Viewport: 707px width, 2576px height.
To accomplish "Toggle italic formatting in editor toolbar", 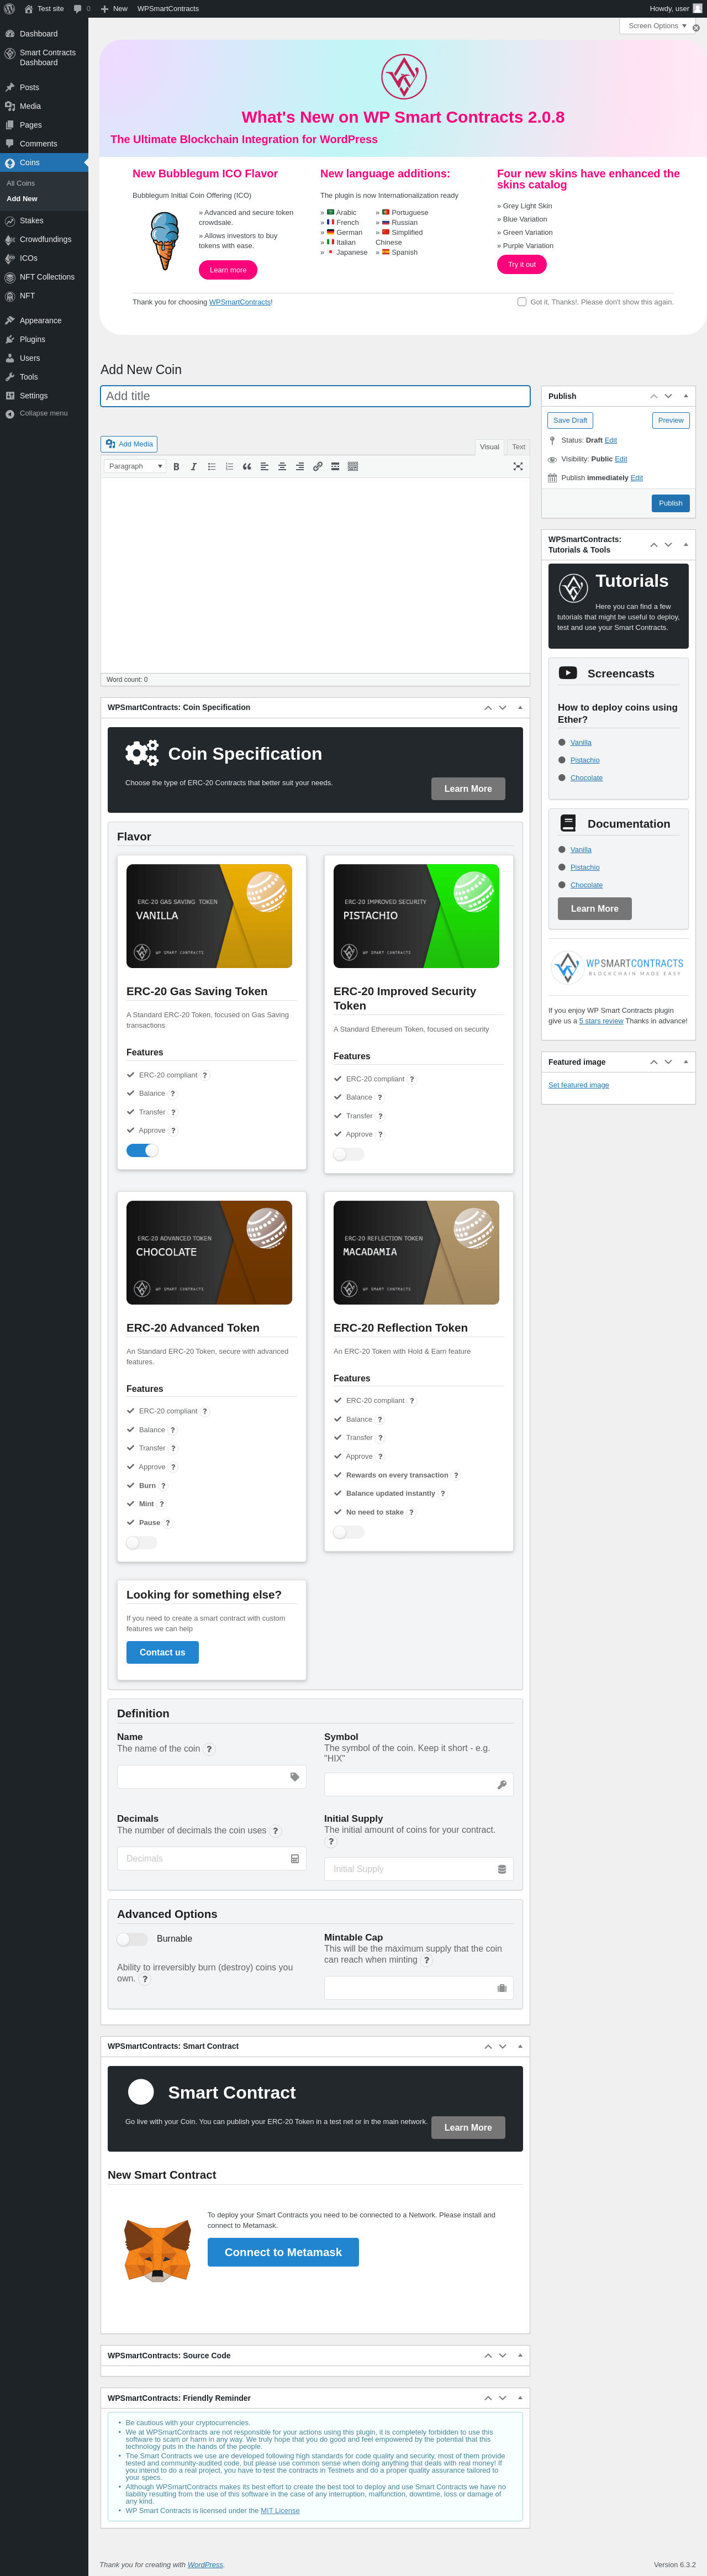I will click(194, 466).
